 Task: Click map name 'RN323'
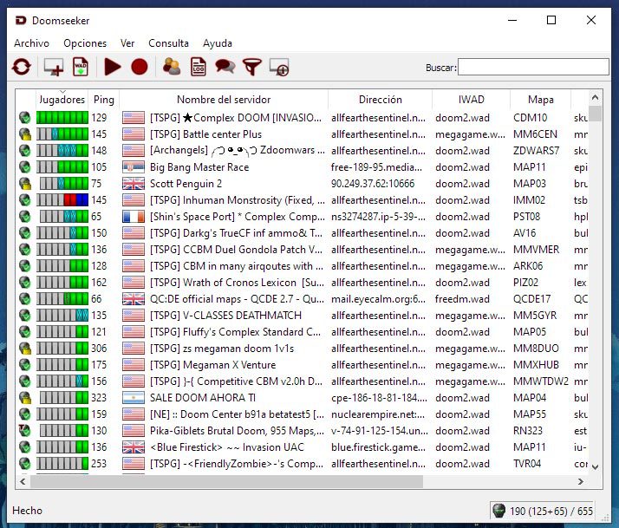[x=528, y=430]
